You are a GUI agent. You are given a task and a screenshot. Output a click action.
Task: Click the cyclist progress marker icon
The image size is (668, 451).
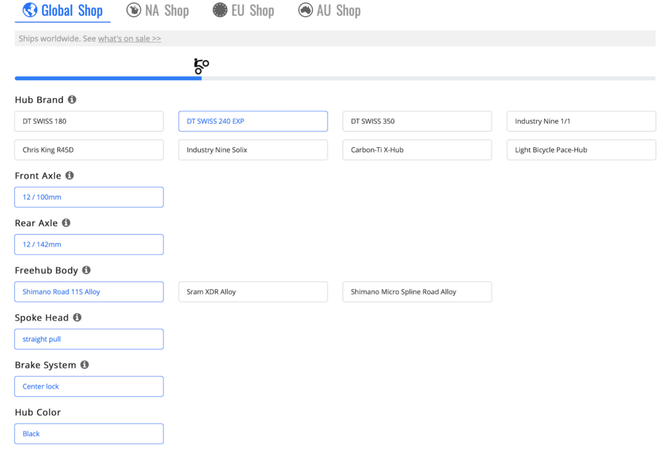pos(201,66)
